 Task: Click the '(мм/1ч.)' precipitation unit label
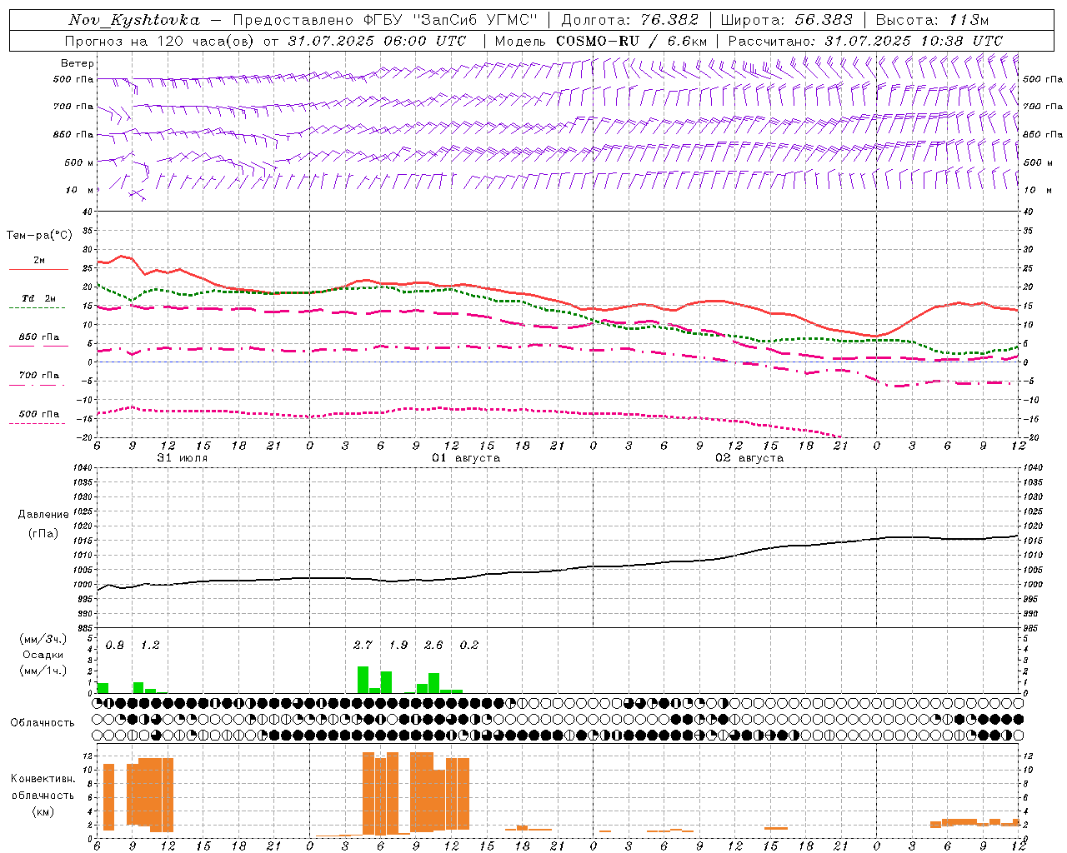click(43, 671)
